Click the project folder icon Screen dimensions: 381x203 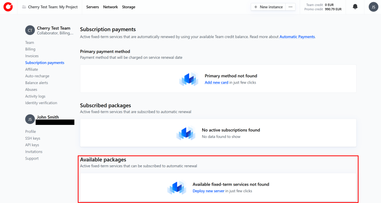tap(24, 7)
